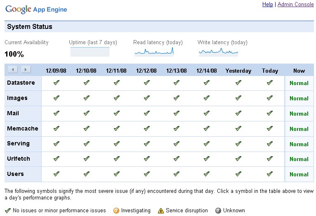The image size is (316, 216).
Task: Click Memcache's Normal status in Now column
Action: (x=299, y=129)
